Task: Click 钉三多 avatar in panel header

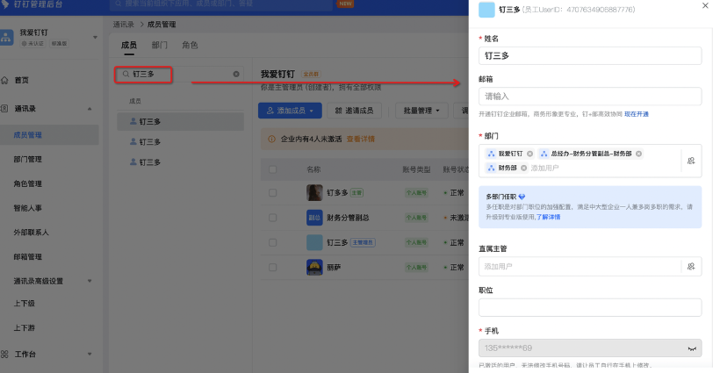Action: coord(486,10)
